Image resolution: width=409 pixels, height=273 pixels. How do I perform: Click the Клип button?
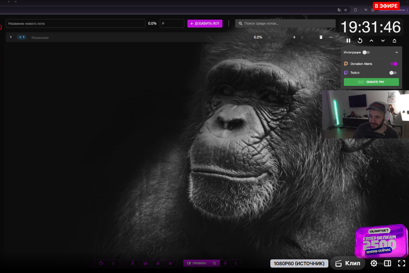pyautogui.click(x=347, y=263)
